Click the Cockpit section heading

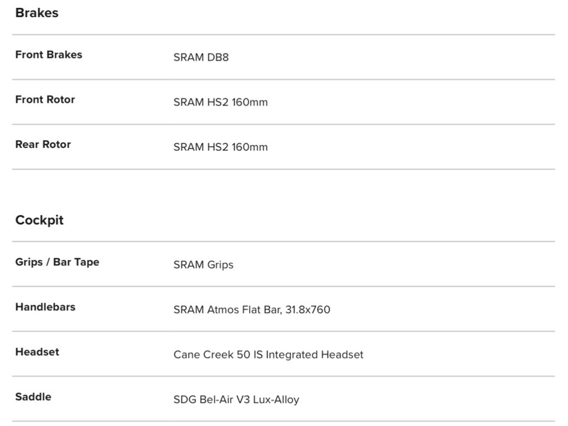point(39,220)
